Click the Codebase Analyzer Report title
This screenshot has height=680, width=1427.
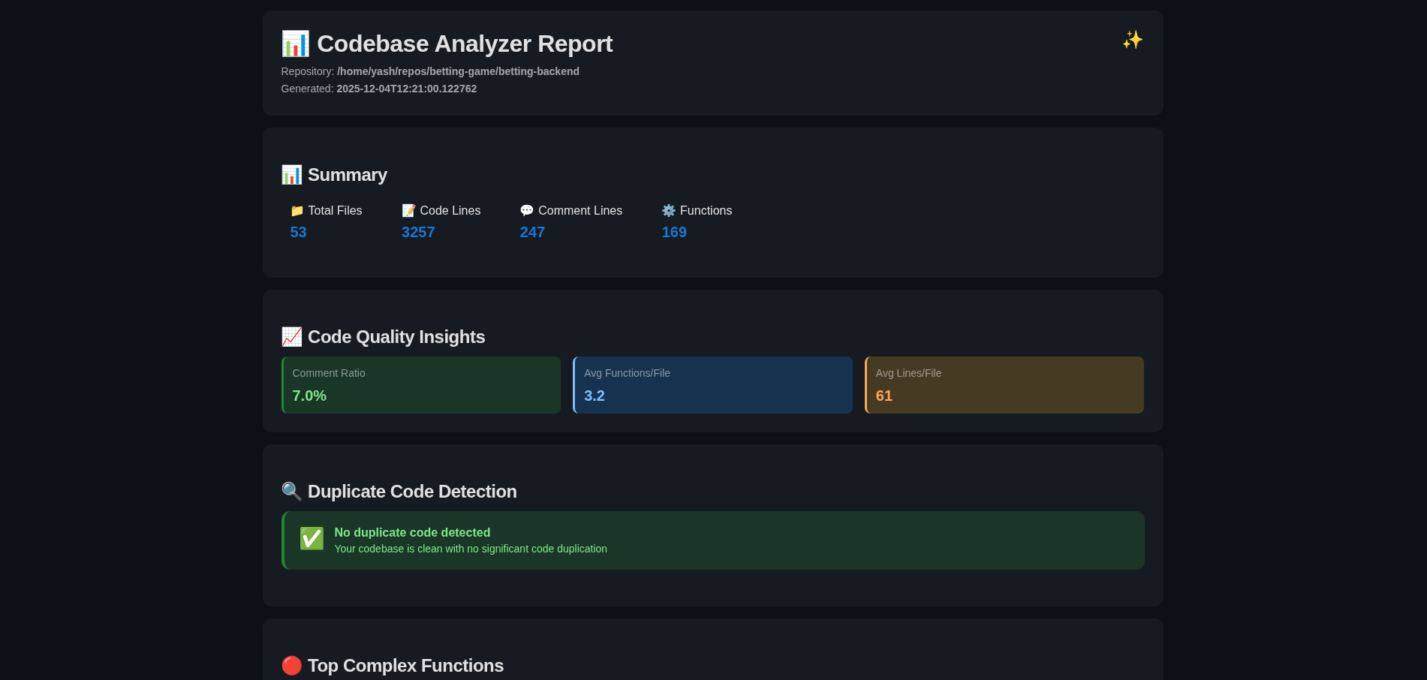coord(465,44)
